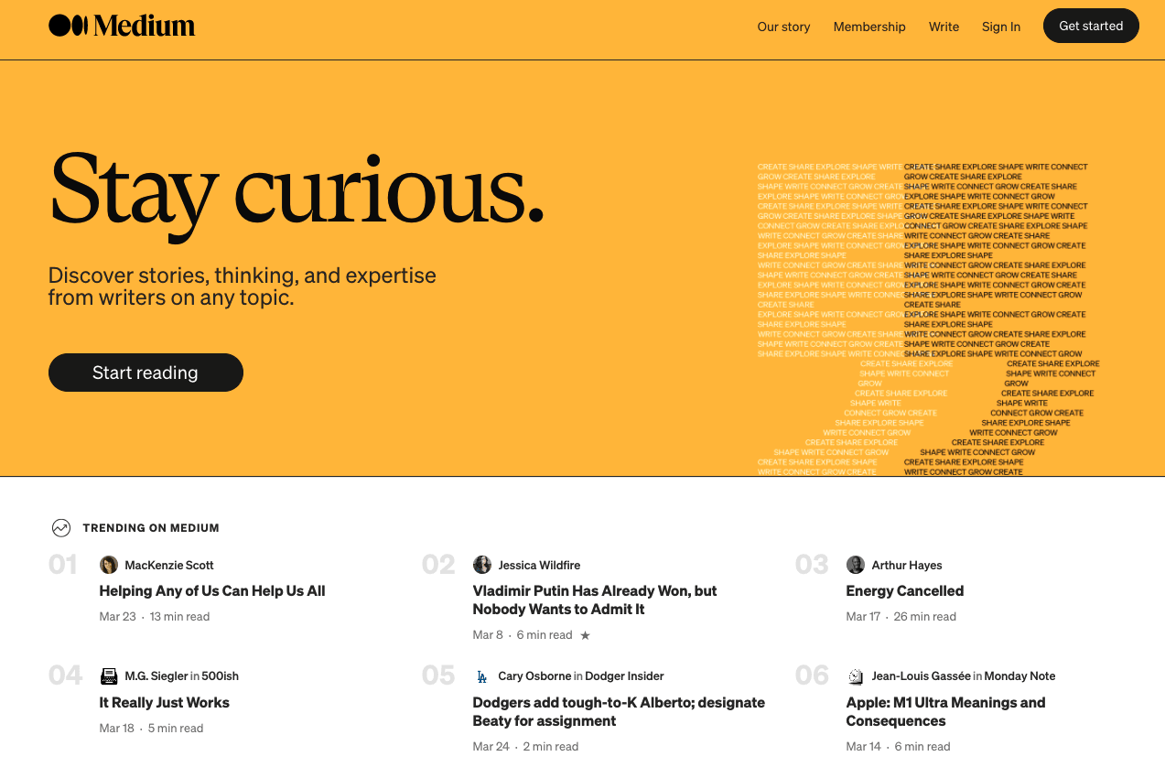The image size is (1165, 778).
Task: Visit M.G. Siegler author name
Action: point(156,676)
